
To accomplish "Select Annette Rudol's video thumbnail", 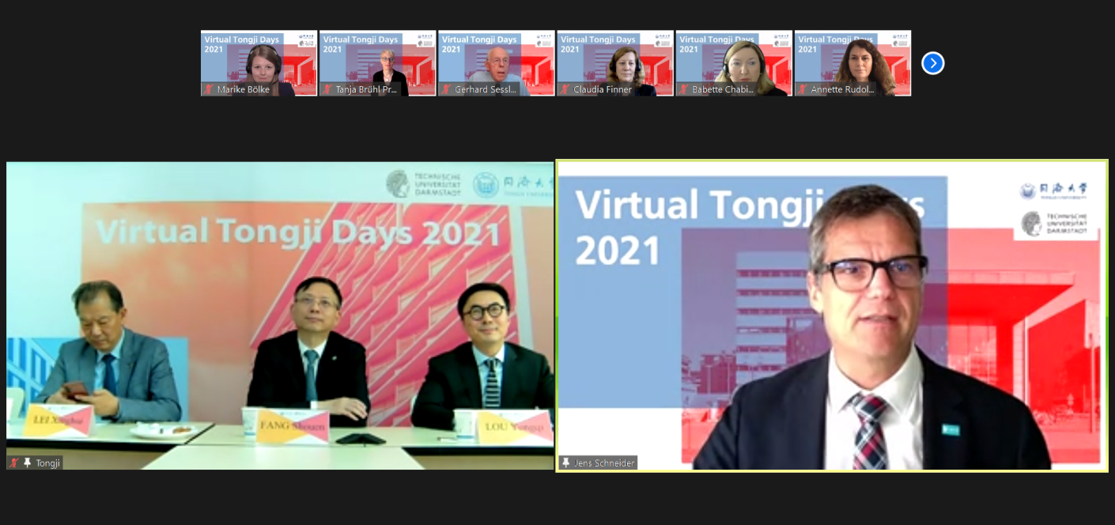I will point(852,63).
